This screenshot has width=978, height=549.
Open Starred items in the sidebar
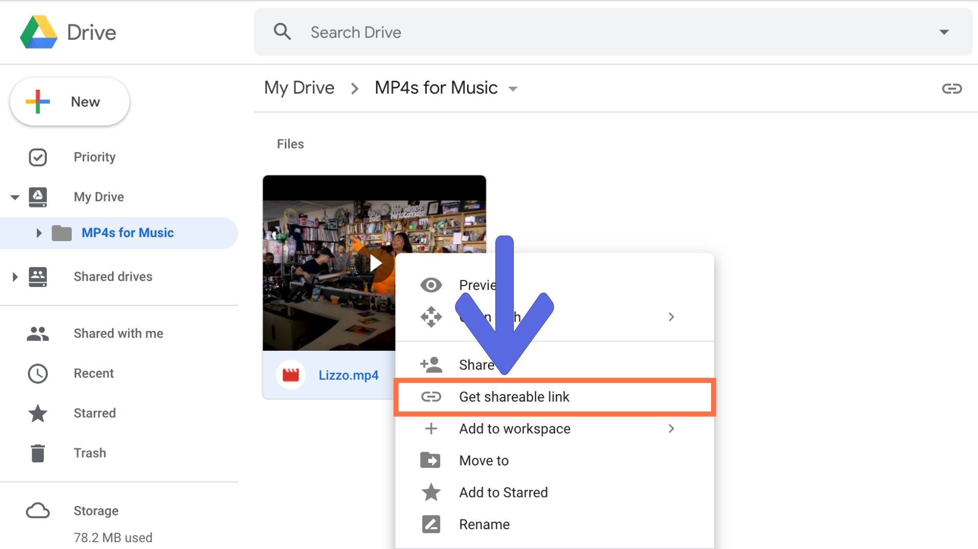(95, 413)
